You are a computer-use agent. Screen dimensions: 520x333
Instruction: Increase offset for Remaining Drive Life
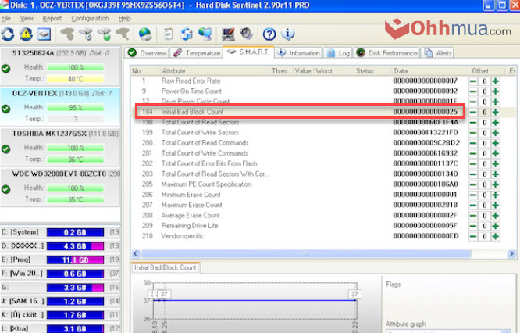(496, 226)
